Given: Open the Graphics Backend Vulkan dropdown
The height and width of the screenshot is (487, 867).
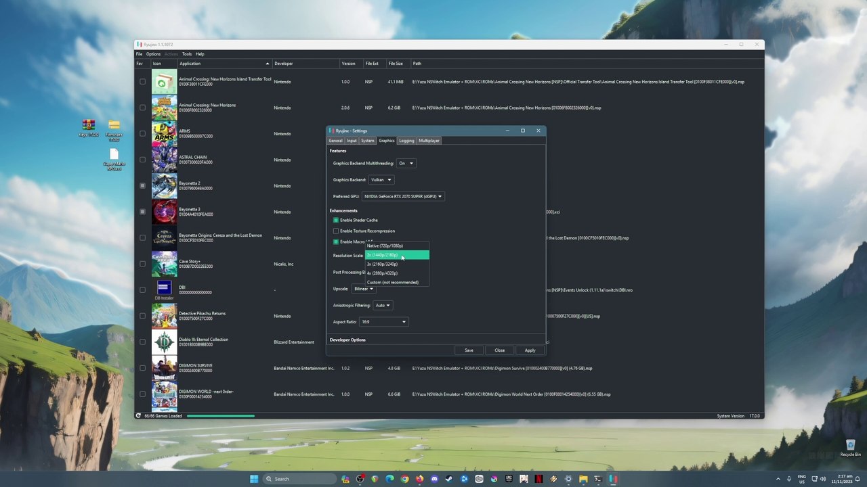Looking at the screenshot, I should coord(381,180).
